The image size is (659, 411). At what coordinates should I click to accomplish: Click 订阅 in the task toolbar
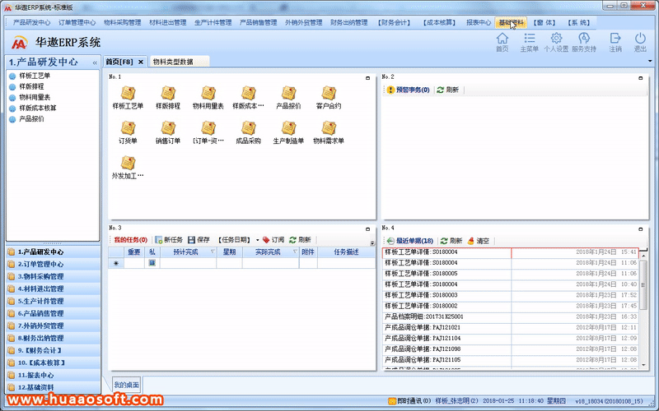(273, 240)
